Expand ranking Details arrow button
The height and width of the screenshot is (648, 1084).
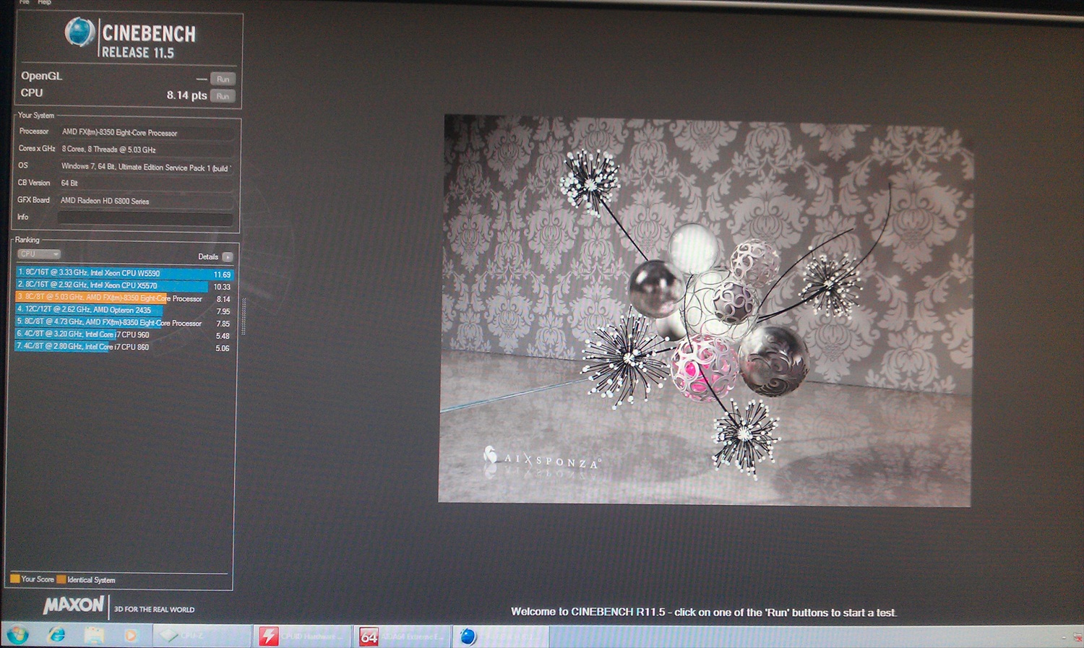point(228,257)
